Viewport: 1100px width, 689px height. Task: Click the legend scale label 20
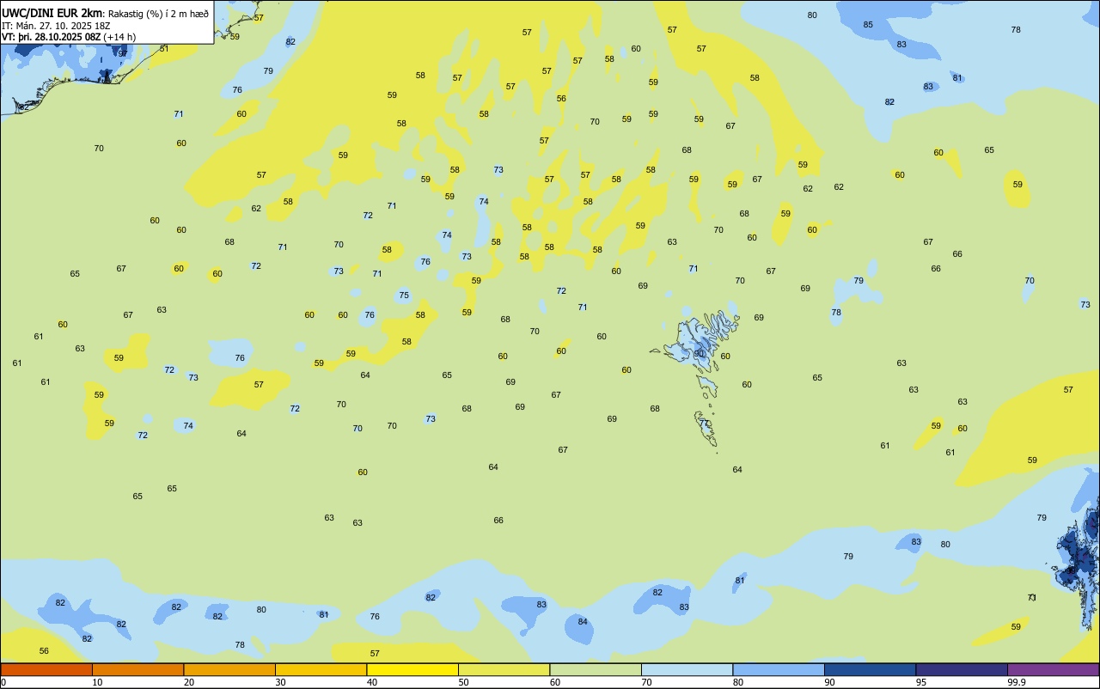click(x=189, y=682)
